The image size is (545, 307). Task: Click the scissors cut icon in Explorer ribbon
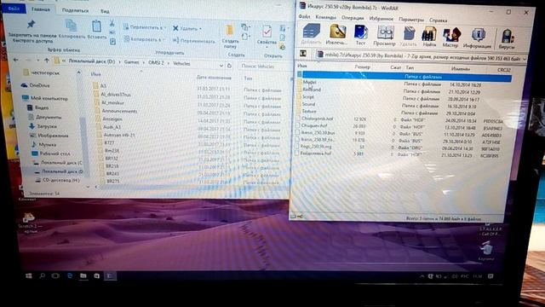[x=112, y=23]
